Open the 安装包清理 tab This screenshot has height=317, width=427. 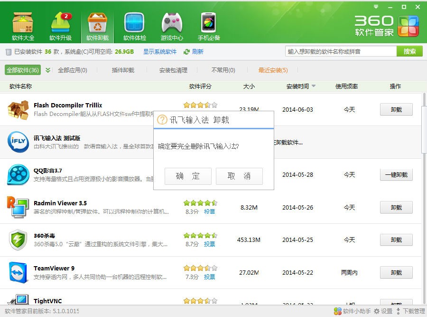173,70
